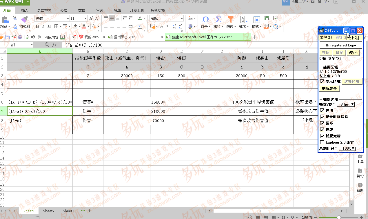Click the Cut scissors icon

(15, 19)
